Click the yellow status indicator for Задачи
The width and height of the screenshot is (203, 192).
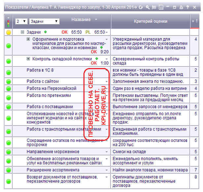coord(9,32)
